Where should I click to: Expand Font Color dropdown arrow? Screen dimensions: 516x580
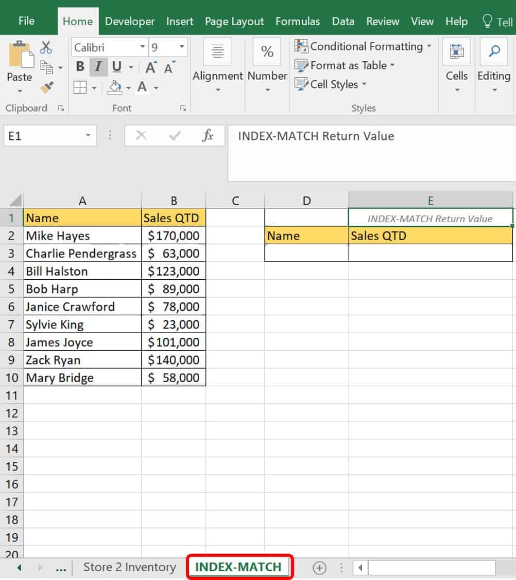point(156,88)
